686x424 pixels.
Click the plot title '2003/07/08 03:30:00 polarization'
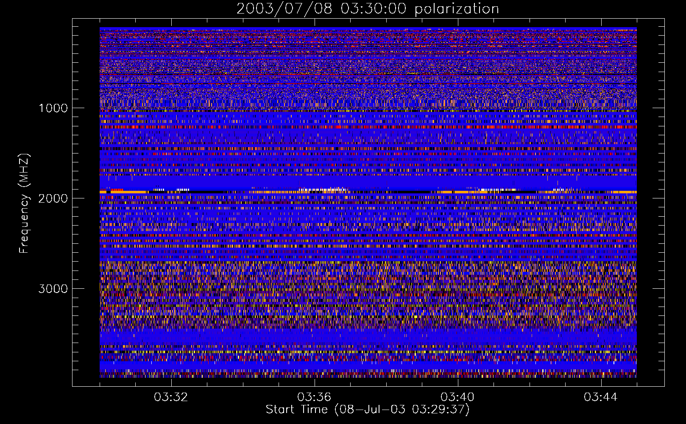click(368, 9)
